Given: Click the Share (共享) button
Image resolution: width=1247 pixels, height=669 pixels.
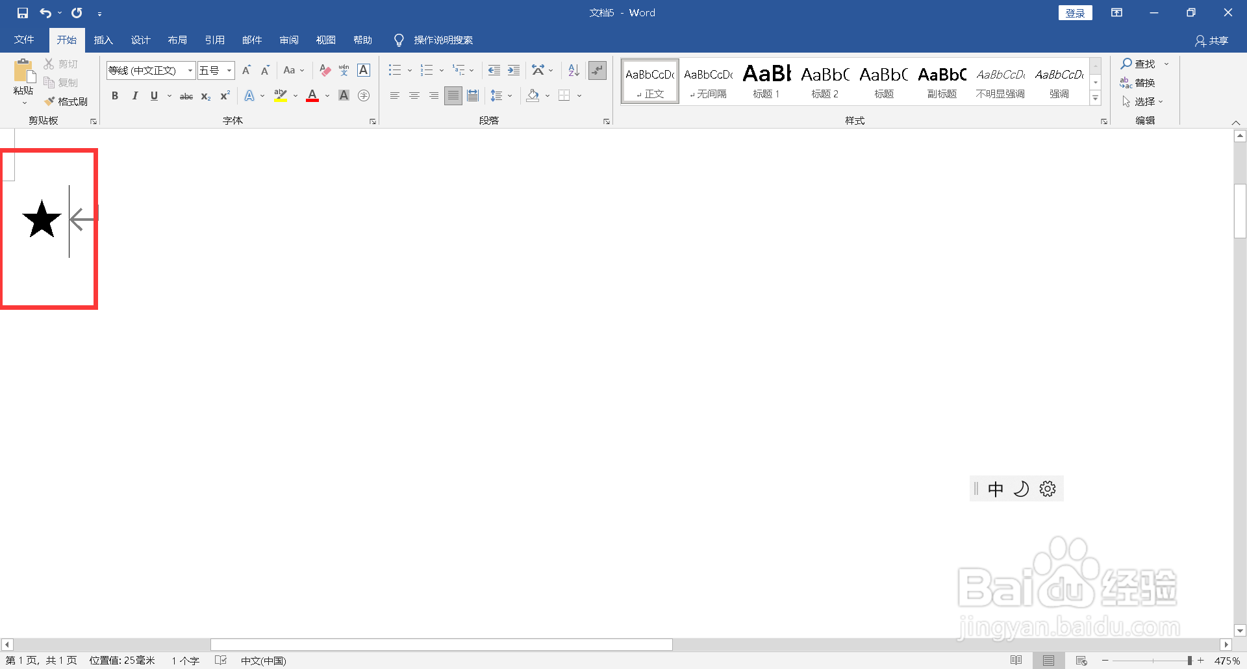Looking at the screenshot, I should [x=1212, y=41].
